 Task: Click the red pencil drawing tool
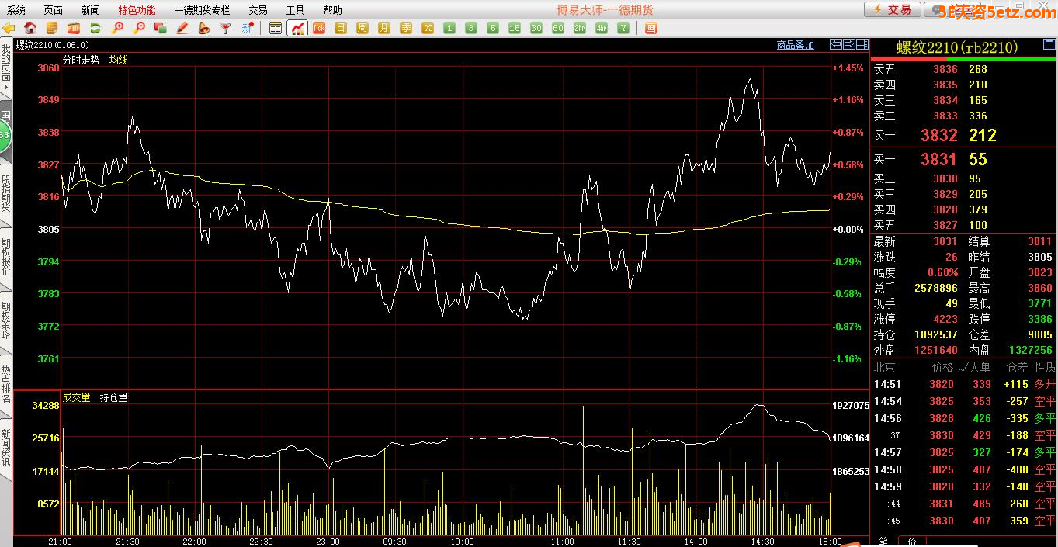click(x=182, y=28)
